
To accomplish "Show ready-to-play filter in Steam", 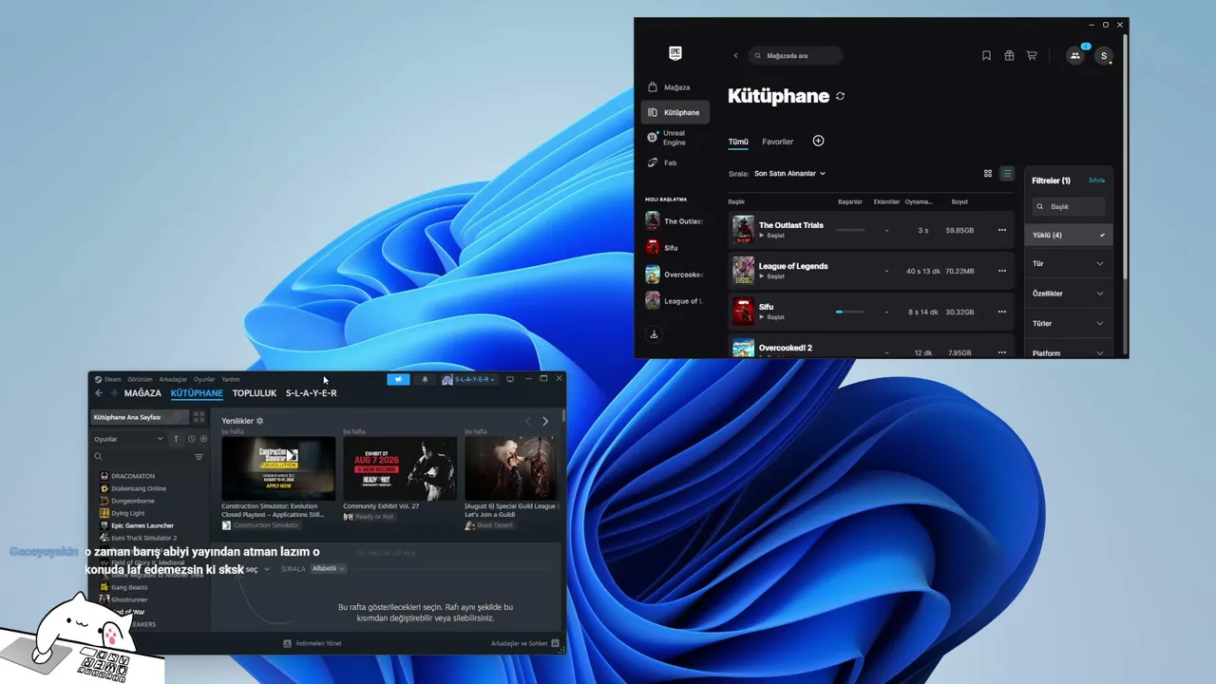I will tap(203, 439).
